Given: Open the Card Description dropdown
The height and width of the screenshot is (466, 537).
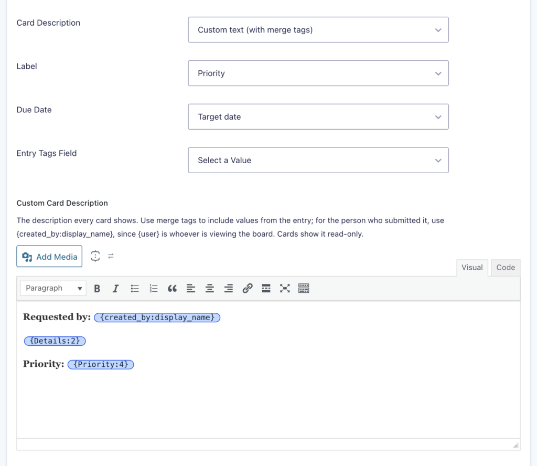Looking at the screenshot, I should point(318,30).
